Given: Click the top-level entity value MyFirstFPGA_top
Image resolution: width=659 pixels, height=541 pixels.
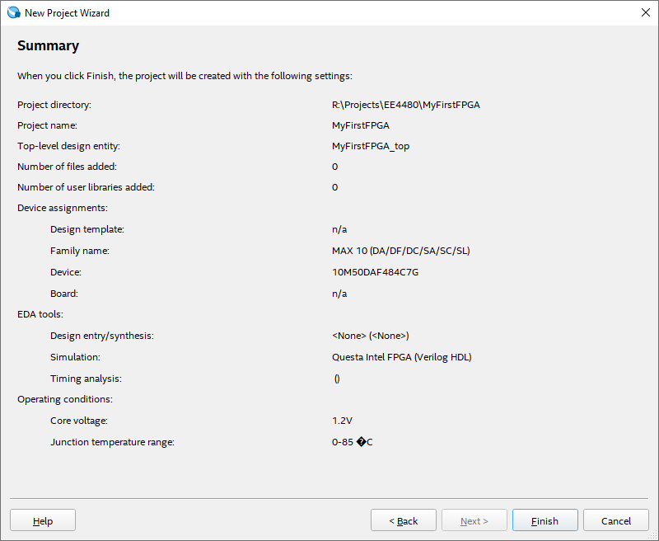Looking at the screenshot, I should [x=370, y=146].
